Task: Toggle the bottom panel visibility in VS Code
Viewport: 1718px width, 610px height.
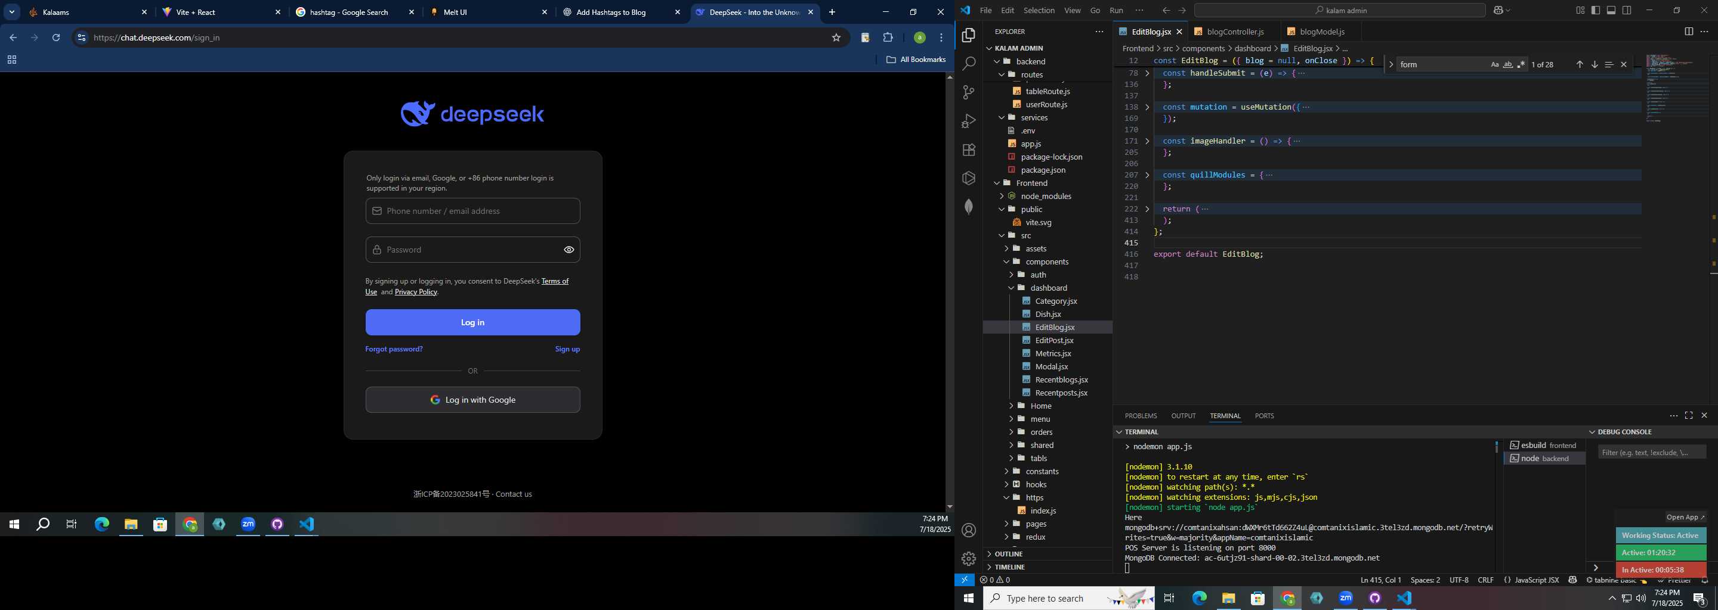Action: point(1611,11)
